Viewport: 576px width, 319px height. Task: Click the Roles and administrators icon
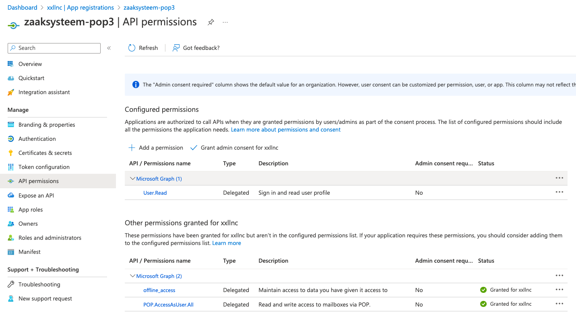11,238
